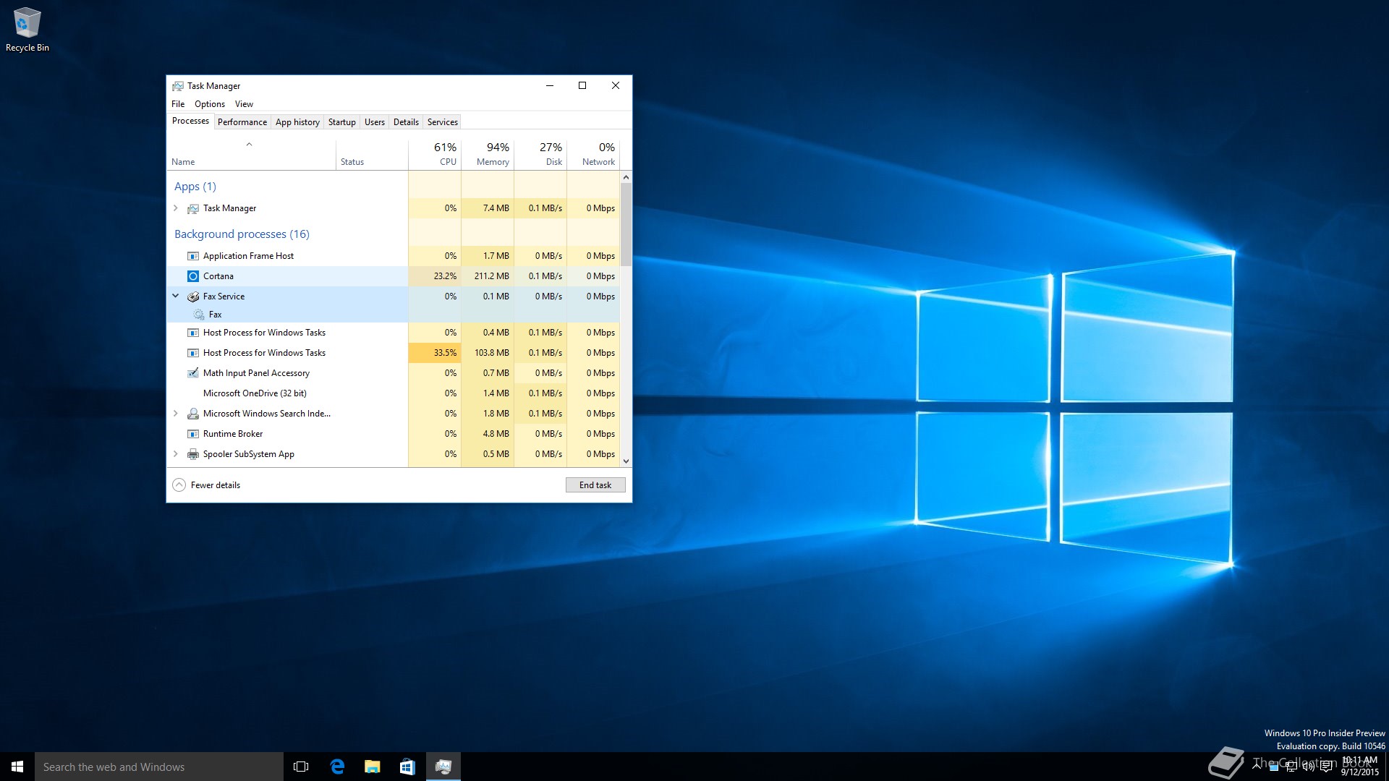Click the Application Frame Host icon
The height and width of the screenshot is (781, 1389).
pyautogui.click(x=193, y=256)
